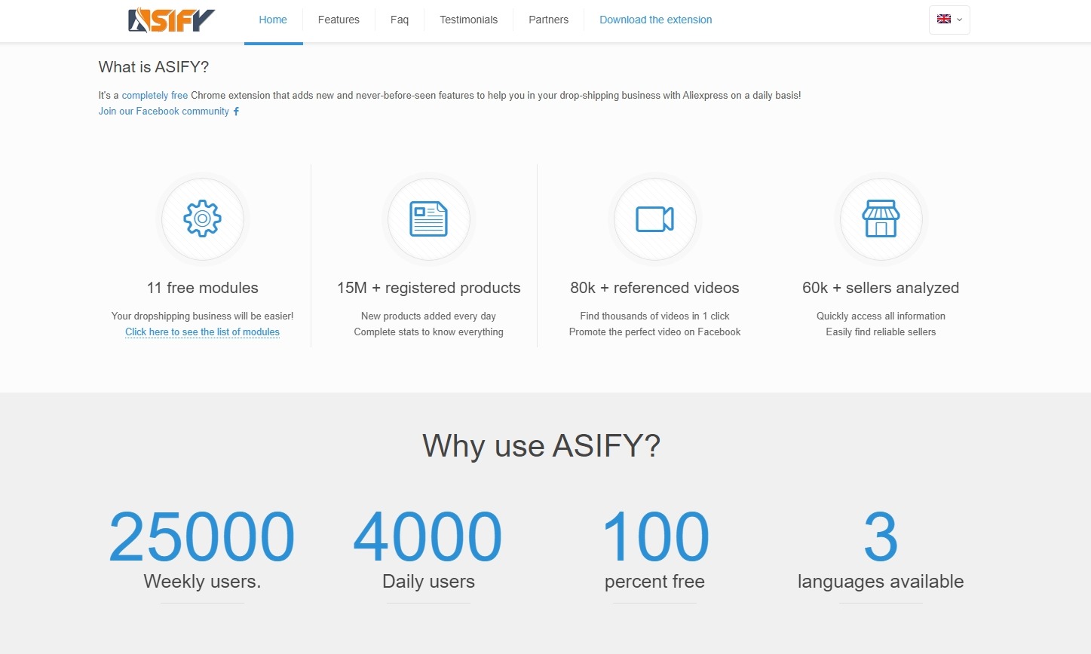Viewport: 1091px width, 654px height.
Task: Click the Weekly users. label
Action: pos(202,582)
